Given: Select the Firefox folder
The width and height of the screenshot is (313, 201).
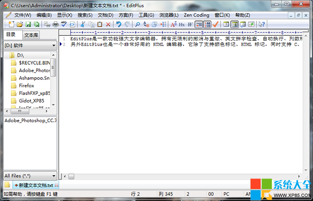Looking at the screenshot, I should (26, 85).
